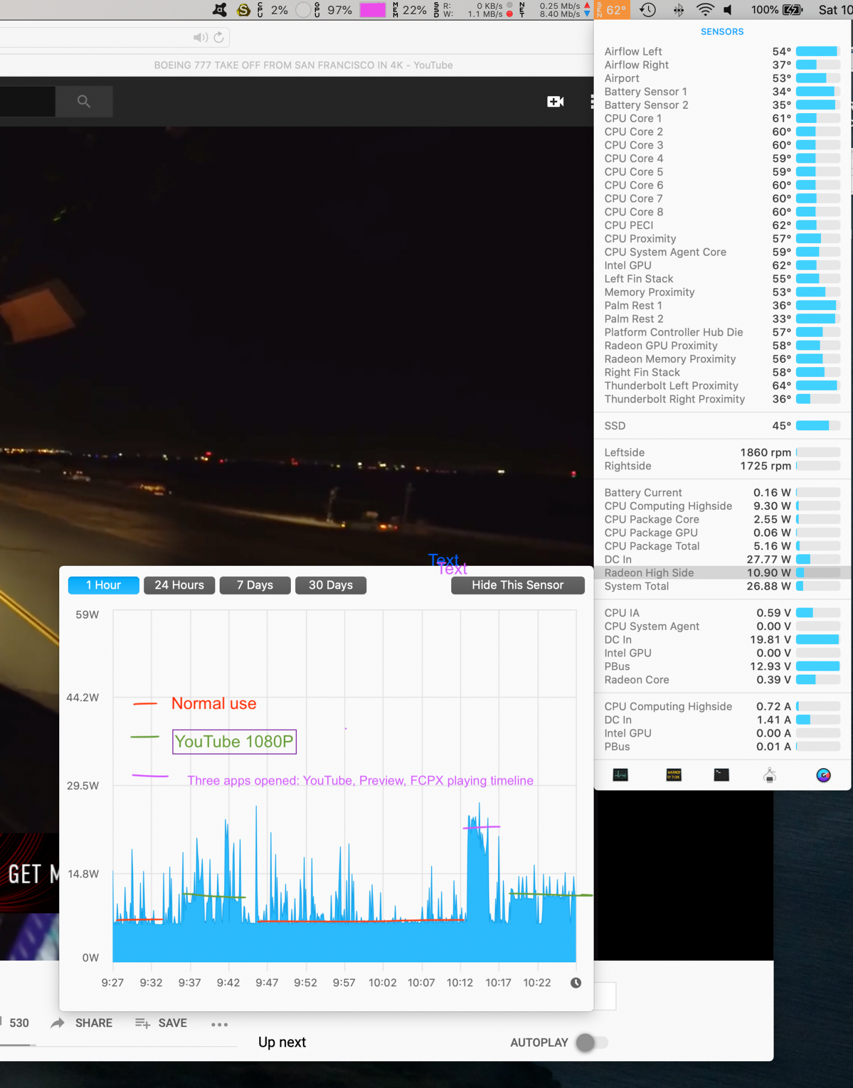Click the Sat 10 date in the menu bar
Viewport: 853px width, 1088px height.
(x=836, y=10)
